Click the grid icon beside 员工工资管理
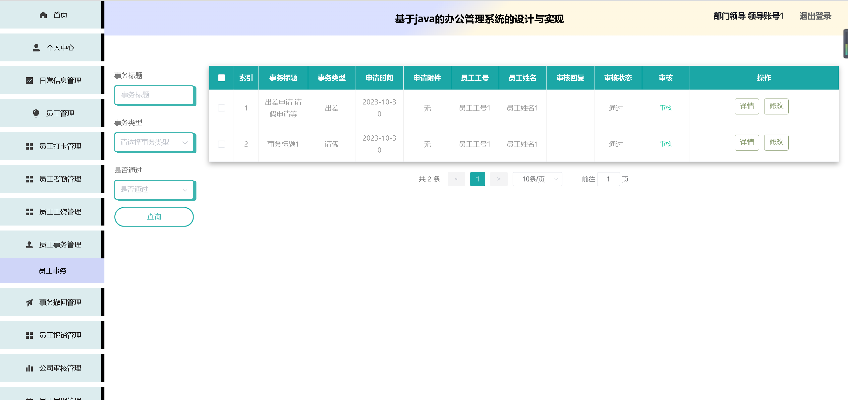 pos(29,212)
